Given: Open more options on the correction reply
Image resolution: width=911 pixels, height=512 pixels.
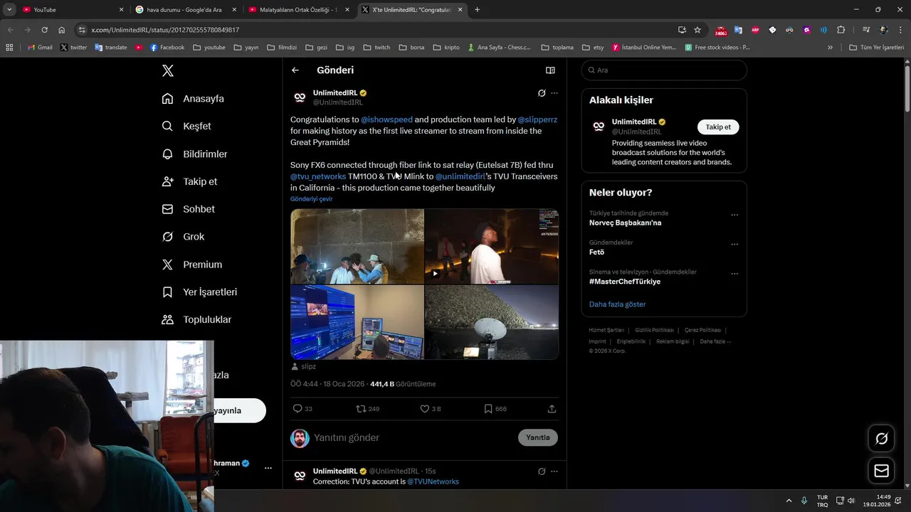Looking at the screenshot, I should (x=554, y=471).
